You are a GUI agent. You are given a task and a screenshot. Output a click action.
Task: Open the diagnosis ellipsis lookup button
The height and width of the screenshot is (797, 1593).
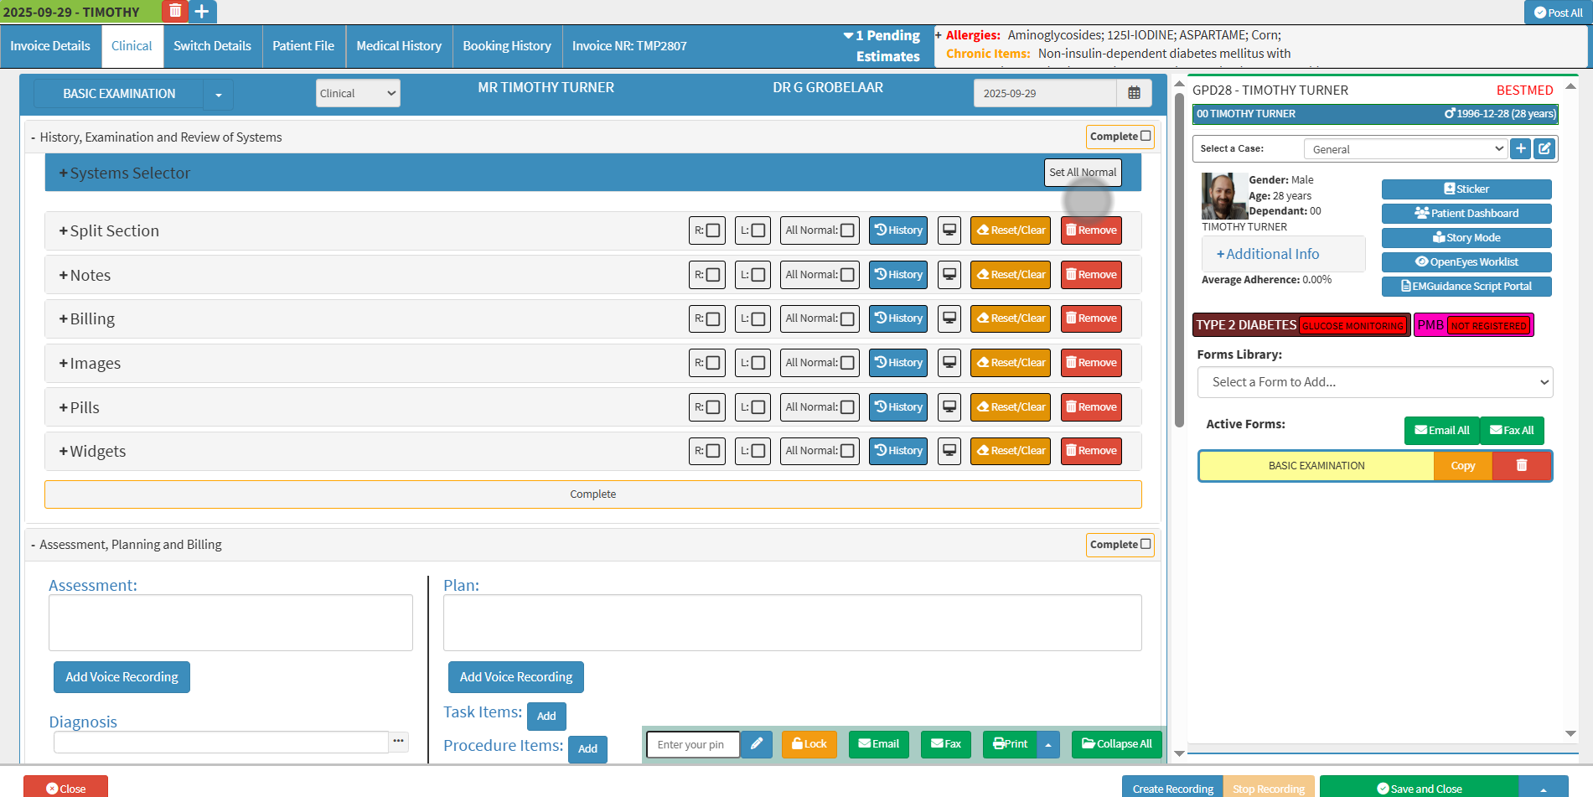pos(398,741)
